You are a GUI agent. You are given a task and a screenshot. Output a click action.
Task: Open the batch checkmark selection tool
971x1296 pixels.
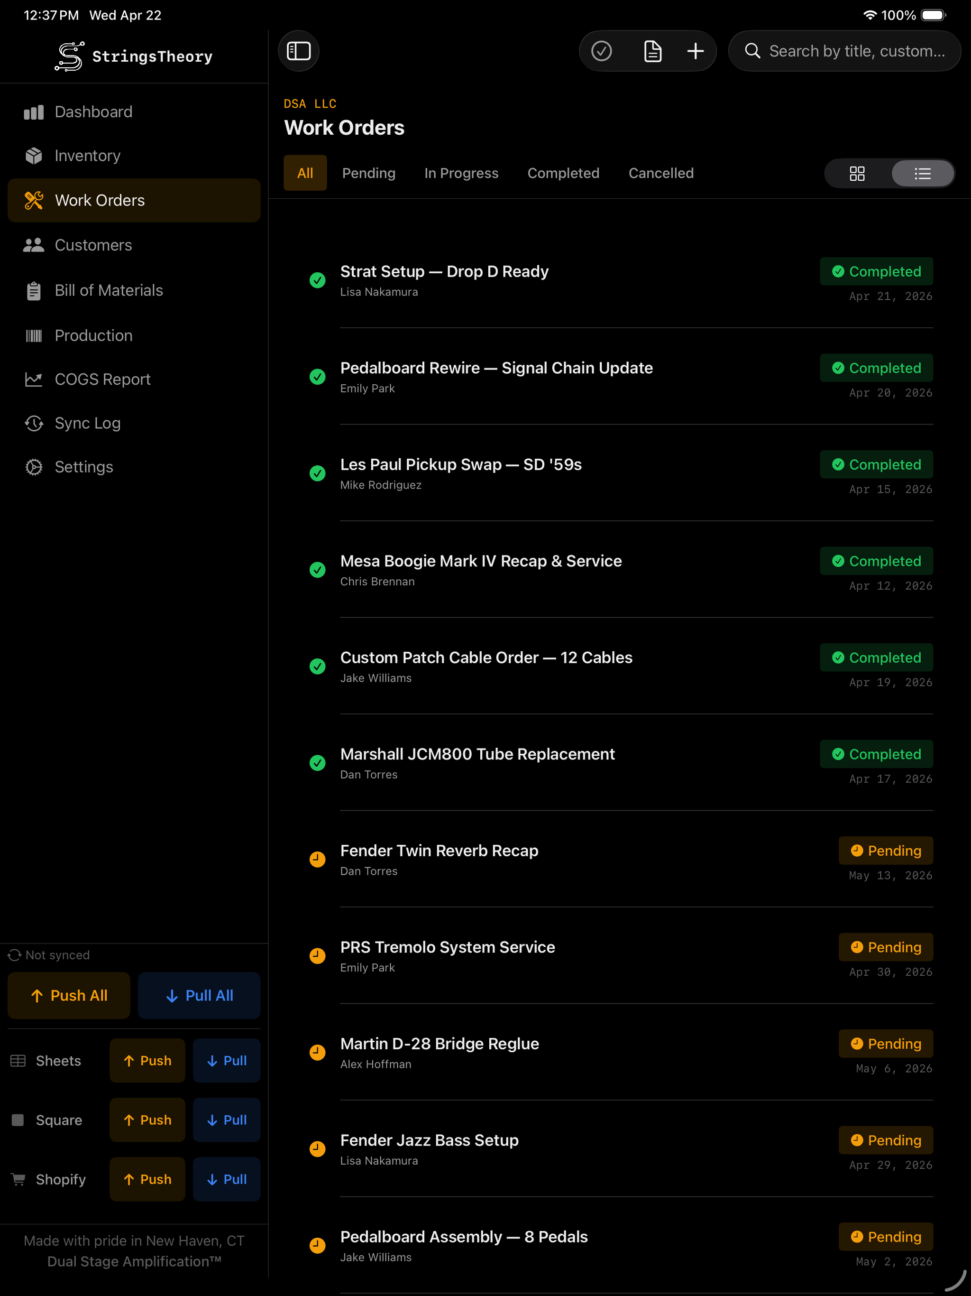click(x=602, y=51)
